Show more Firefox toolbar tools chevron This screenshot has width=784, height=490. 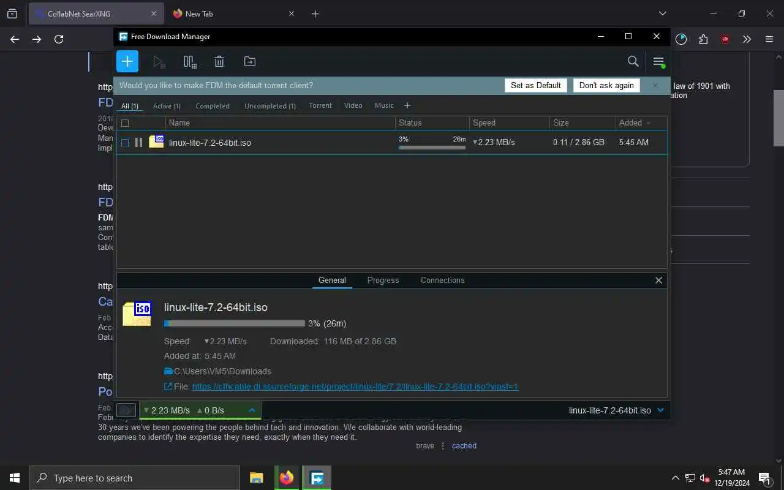(747, 39)
